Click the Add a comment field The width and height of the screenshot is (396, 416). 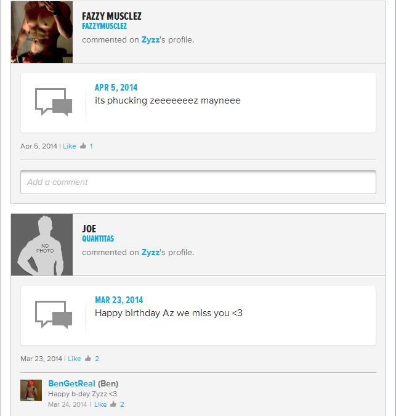(x=198, y=182)
